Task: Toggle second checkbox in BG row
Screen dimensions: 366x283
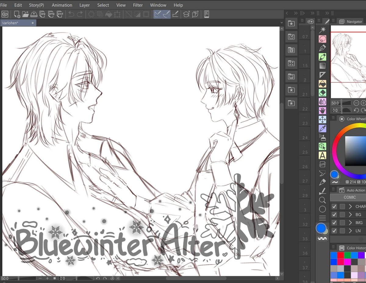Action: pos(343,215)
